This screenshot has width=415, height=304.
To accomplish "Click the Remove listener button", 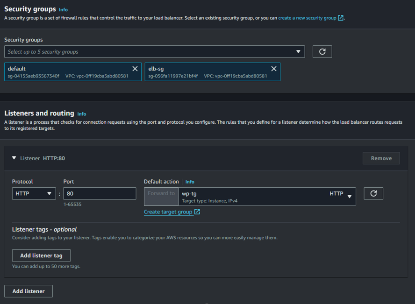I will tap(381, 158).
